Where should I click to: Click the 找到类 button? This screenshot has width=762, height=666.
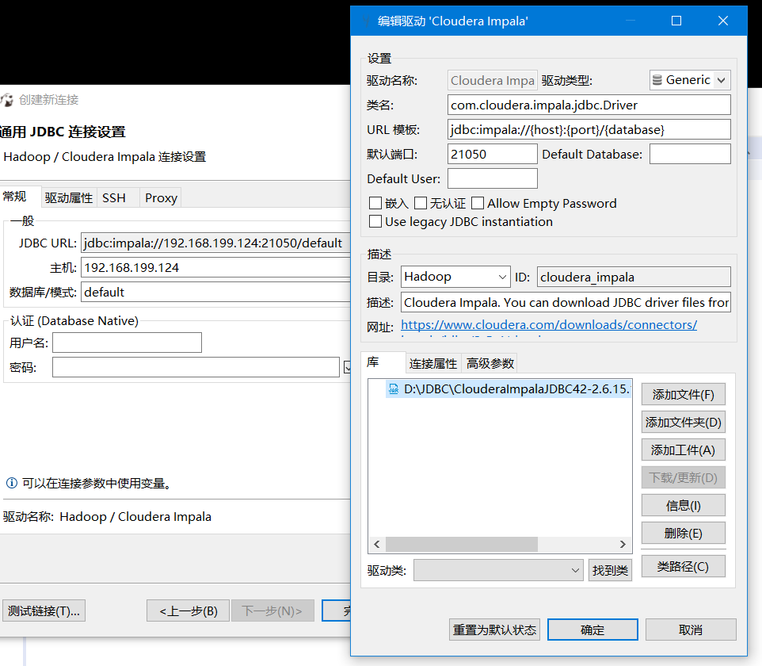coord(610,570)
